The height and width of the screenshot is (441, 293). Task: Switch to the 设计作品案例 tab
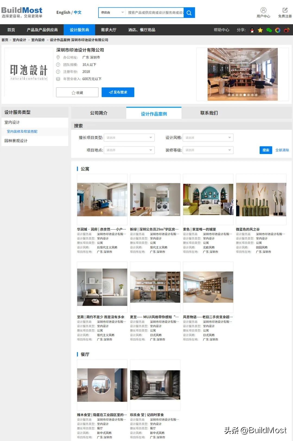click(154, 114)
